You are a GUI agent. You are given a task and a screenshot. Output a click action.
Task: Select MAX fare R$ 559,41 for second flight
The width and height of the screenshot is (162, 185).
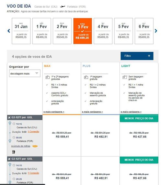coord(62,178)
